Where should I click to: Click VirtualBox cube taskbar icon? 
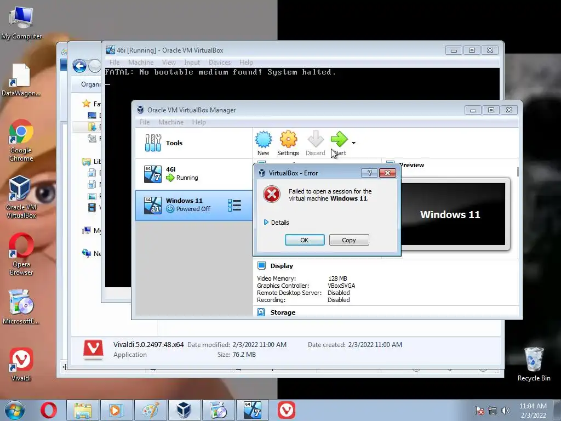coord(184,410)
